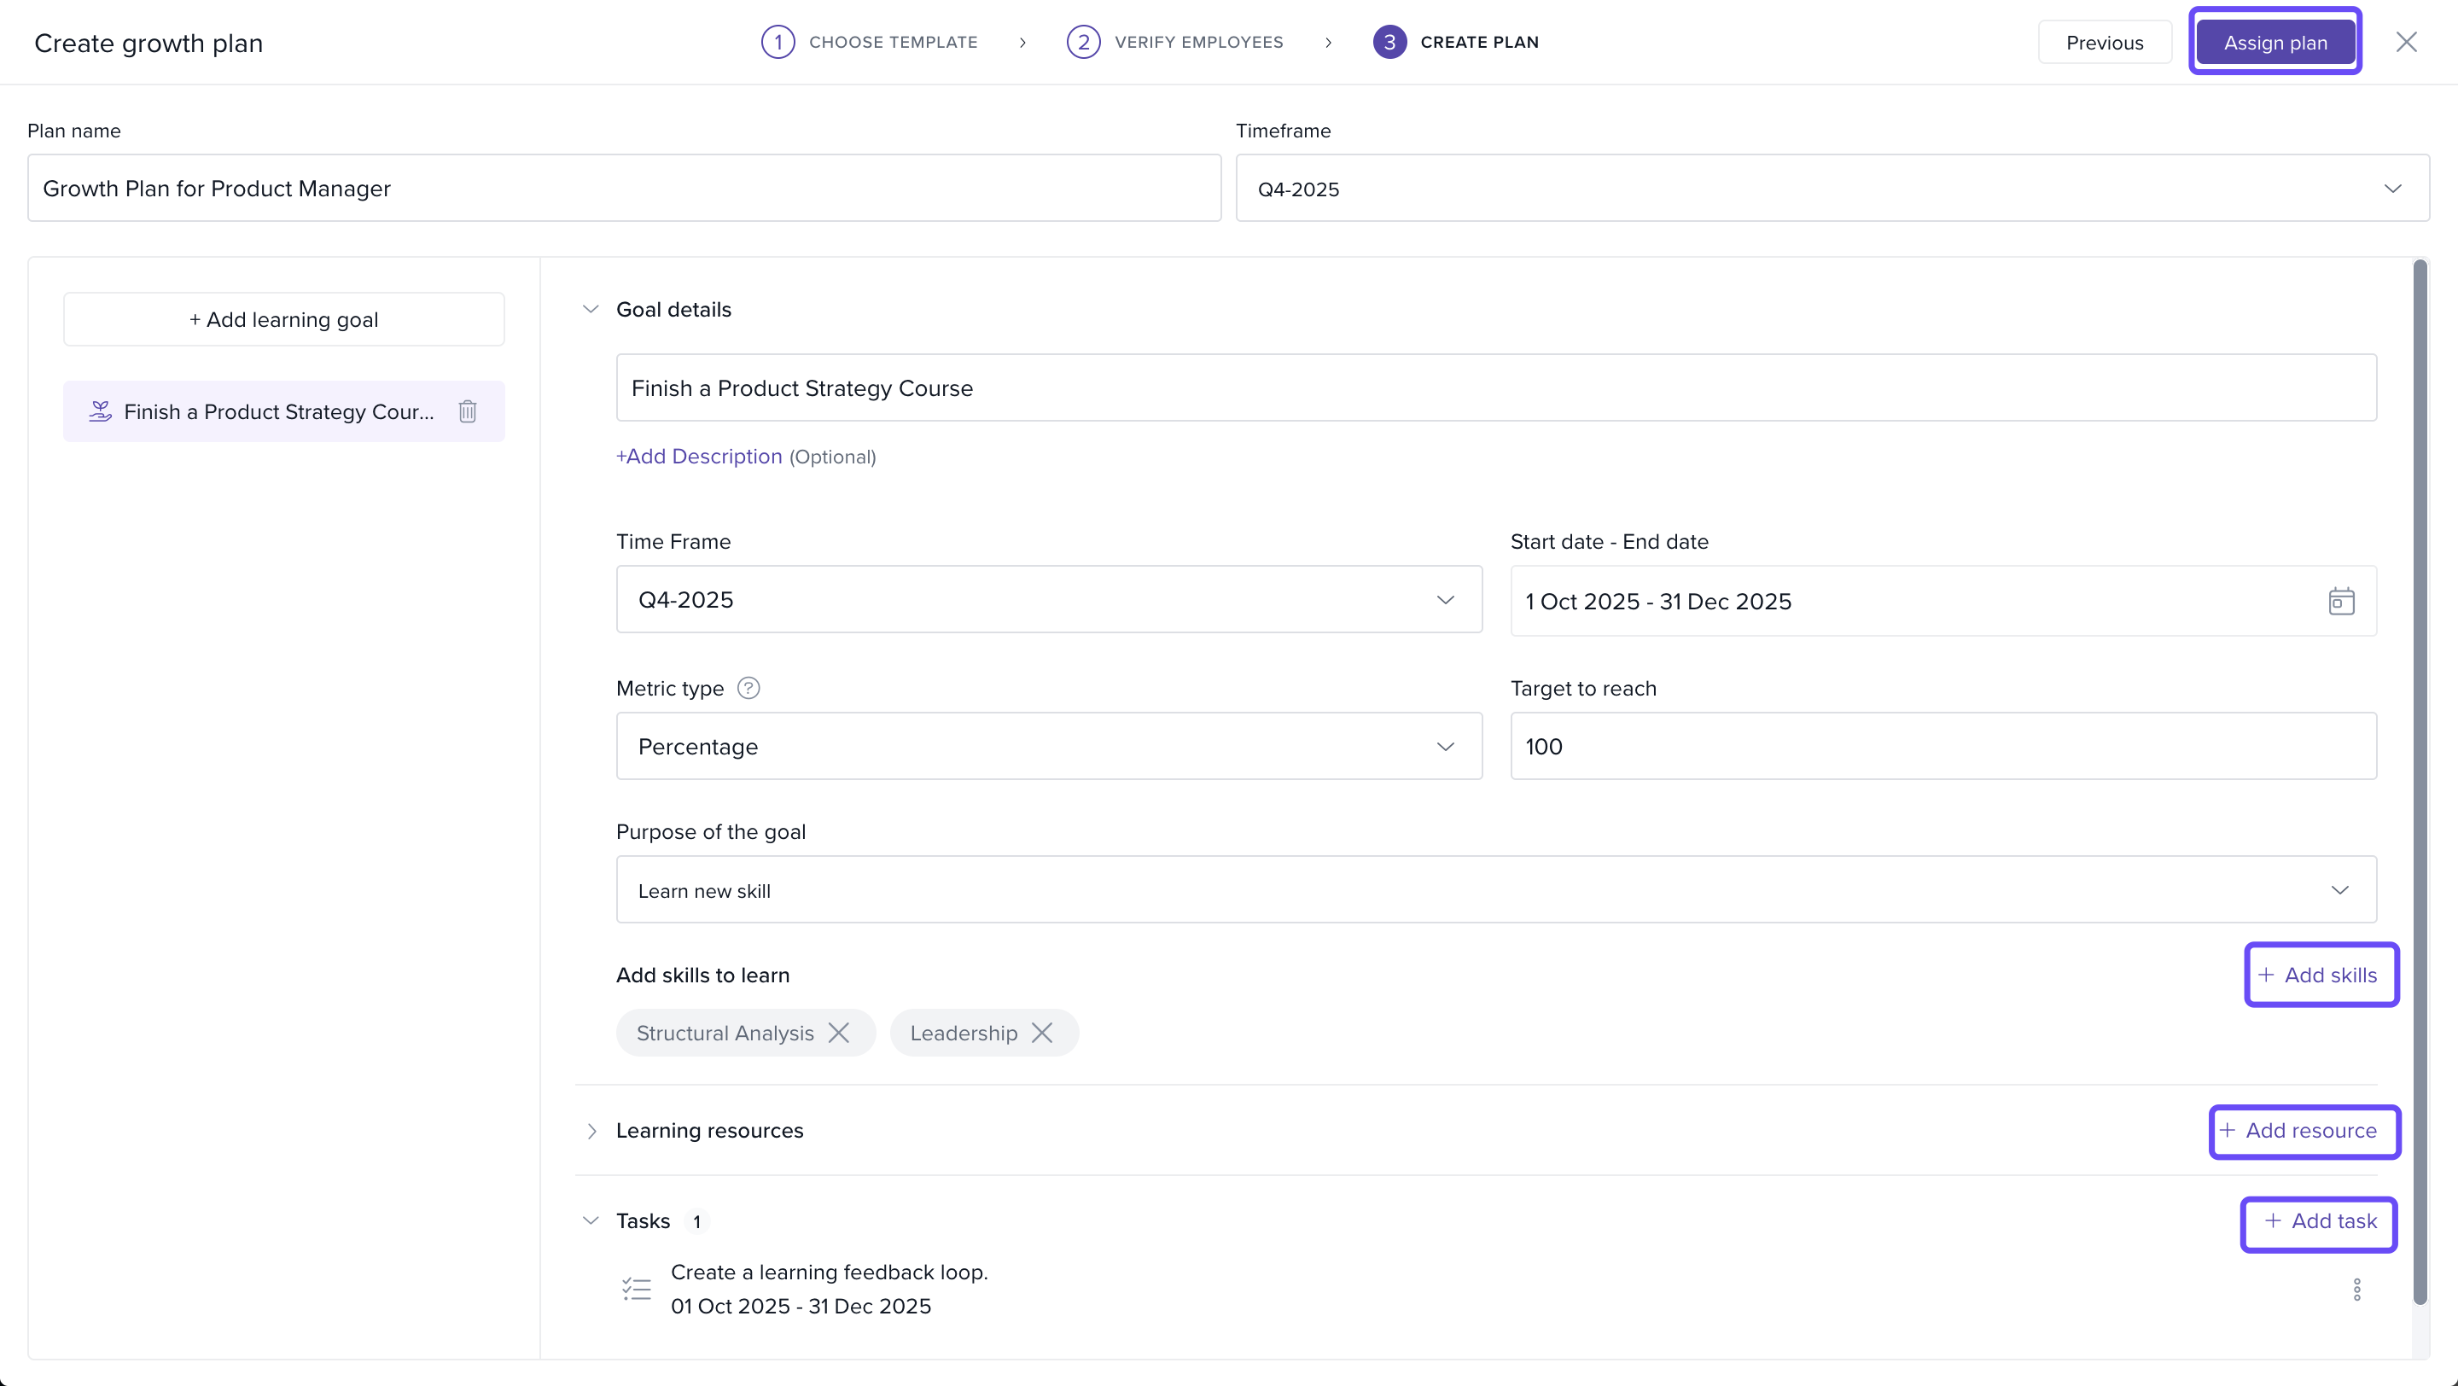Remove the Leadership skill tag
The image size is (2458, 1386).
pos(1042,1033)
